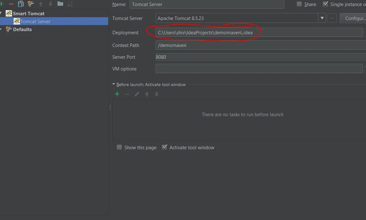Edit the Context Path field
Viewport: 366px width, 220px height.
pos(261,45)
